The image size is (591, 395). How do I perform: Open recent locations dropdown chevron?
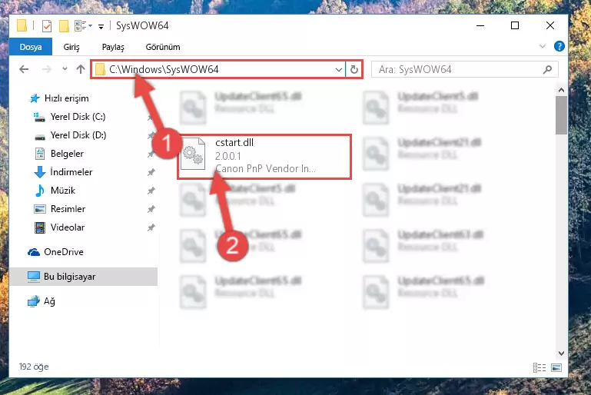pyautogui.click(x=65, y=69)
